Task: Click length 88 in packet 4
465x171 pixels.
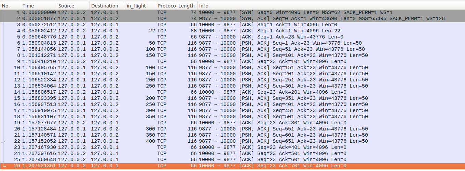Action: (194, 31)
